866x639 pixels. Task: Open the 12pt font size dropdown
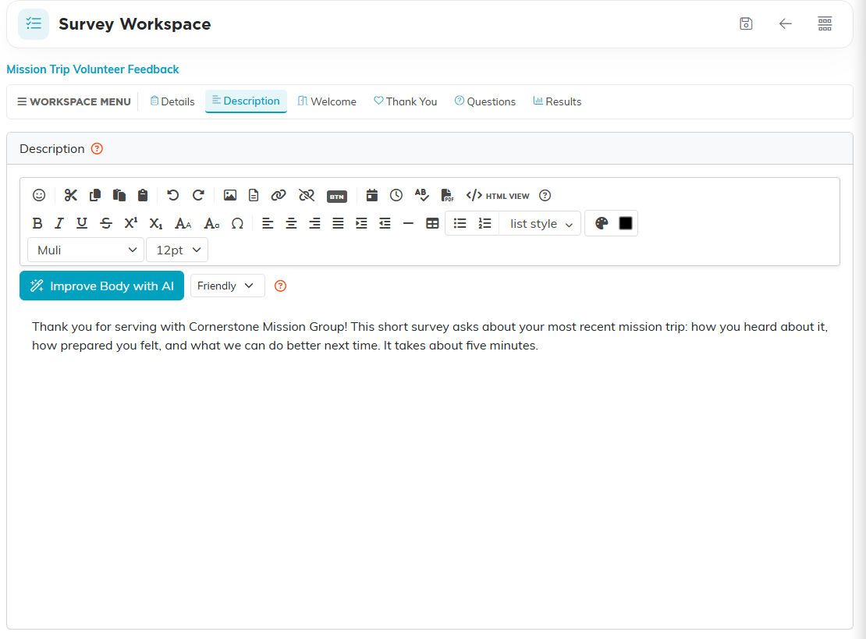(177, 250)
